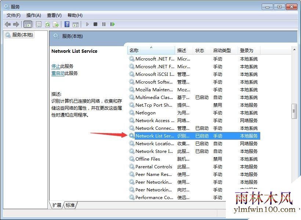
Task: Select the Mozilla Mainten... service name
Action: click(154, 89)
